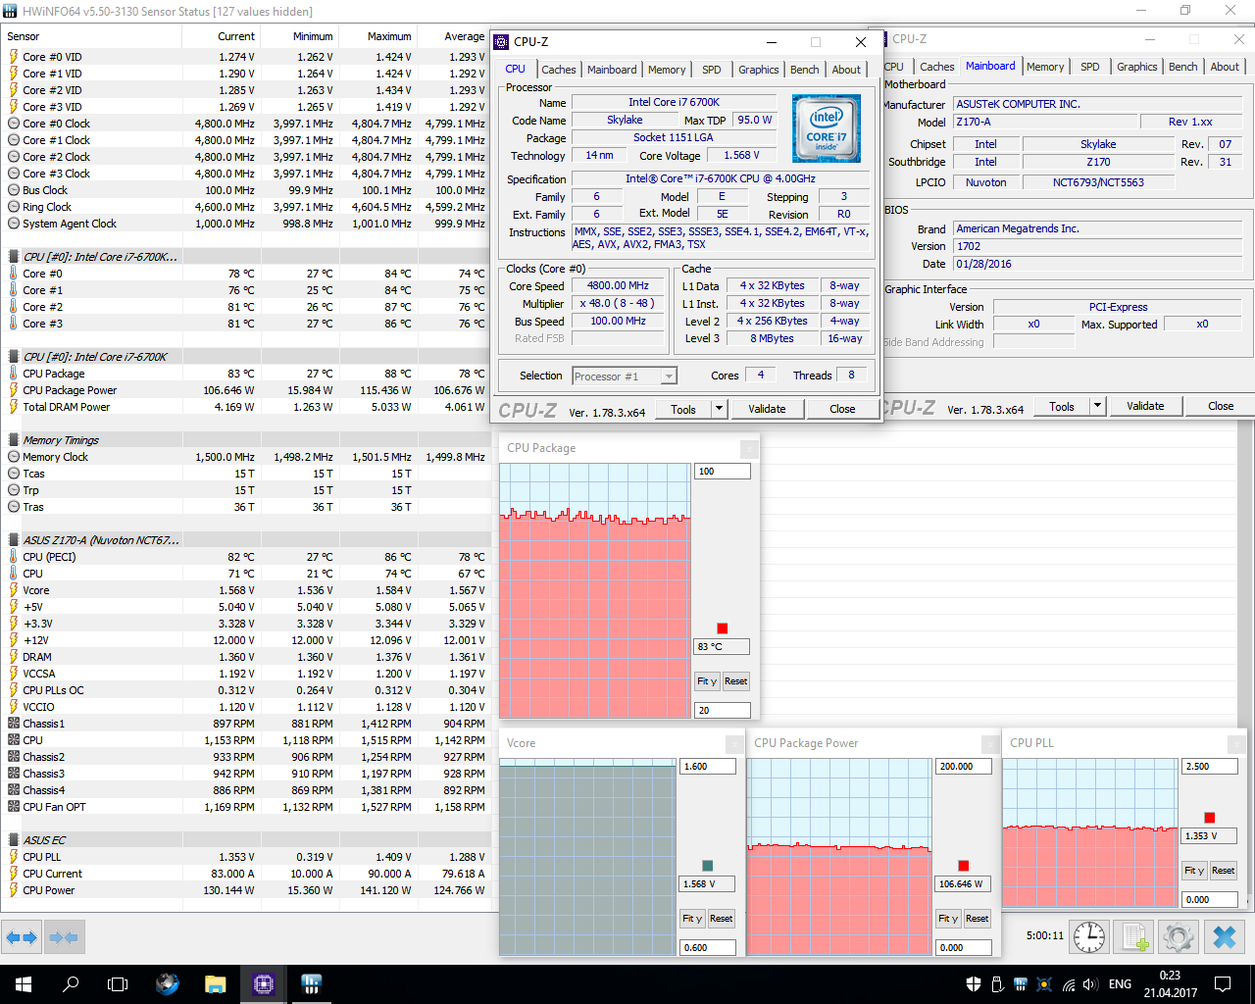
Task: Switch to SPD tab in the front CPU-Z window
Action: tap(712, 70)
